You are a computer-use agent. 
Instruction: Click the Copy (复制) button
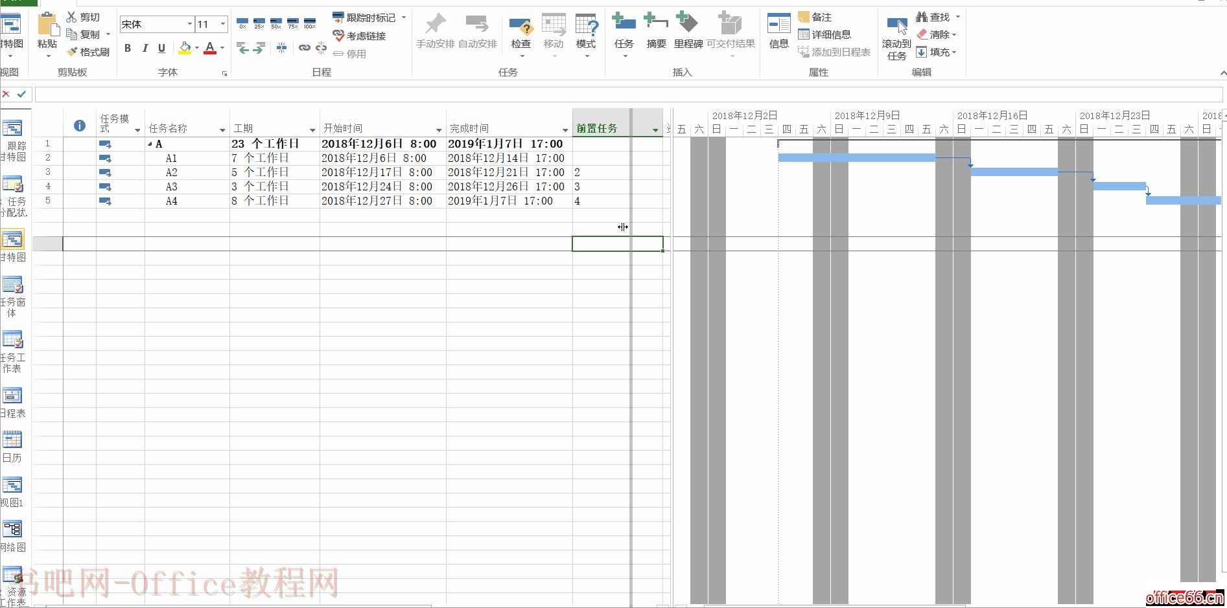click(84, 34)
